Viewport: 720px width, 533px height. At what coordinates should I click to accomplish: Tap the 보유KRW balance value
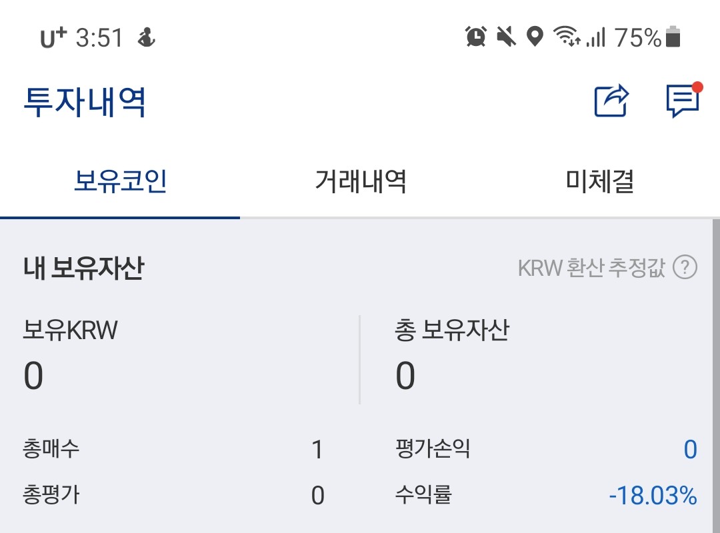(33, 376)
